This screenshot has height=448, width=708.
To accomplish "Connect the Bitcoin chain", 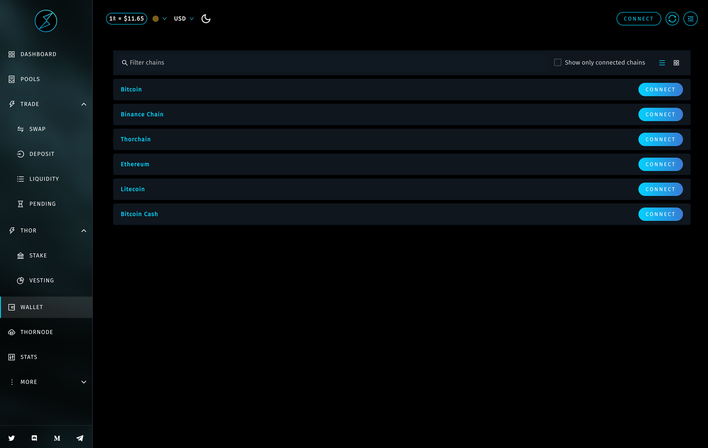I will coord(660,89).
